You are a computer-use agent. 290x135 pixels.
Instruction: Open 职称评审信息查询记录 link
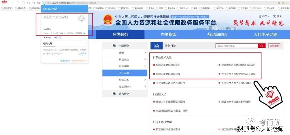pyautogui.click(x=168, y=74)
